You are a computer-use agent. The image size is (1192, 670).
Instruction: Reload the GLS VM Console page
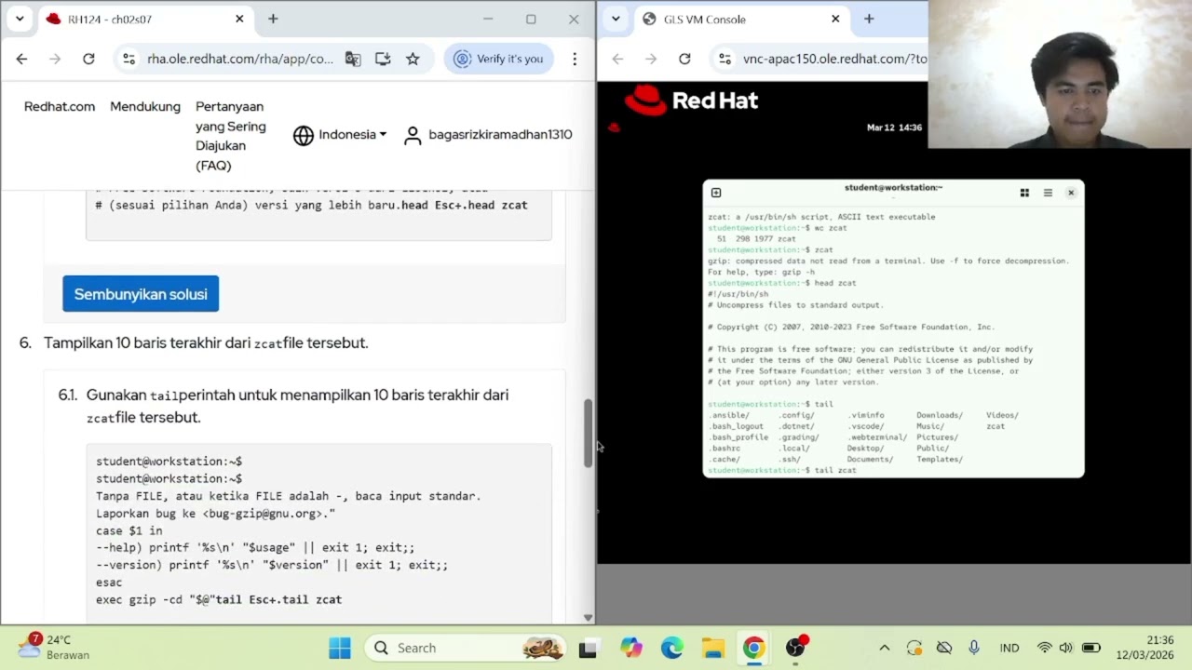tap(684, 59)
